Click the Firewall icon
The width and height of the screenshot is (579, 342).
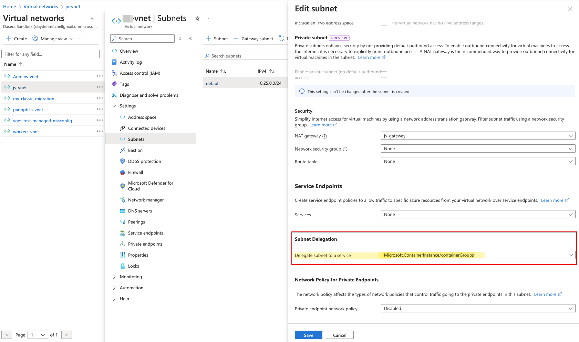(123, 172)
